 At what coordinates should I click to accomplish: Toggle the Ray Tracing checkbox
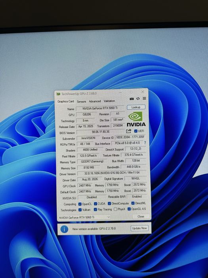(95, 209)
